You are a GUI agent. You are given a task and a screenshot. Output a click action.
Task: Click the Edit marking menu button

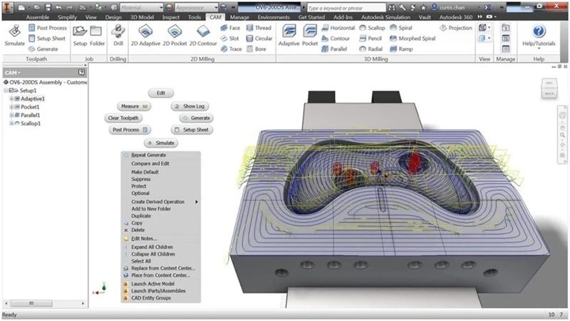click(x=161, y=93)
